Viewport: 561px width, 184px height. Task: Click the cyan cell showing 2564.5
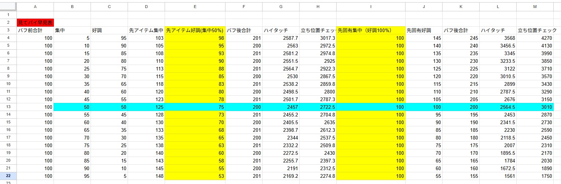[498, 107]
